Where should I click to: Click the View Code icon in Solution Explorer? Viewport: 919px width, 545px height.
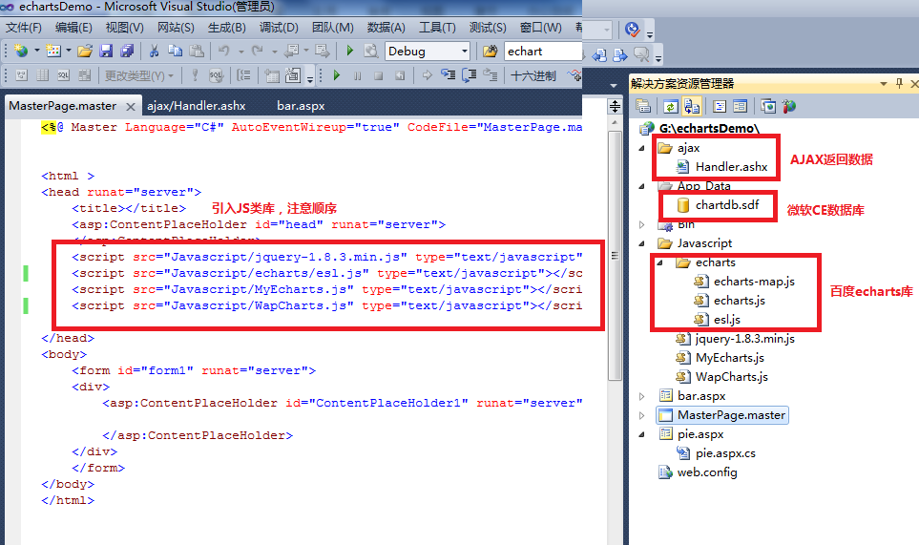[x=720, y=106]
